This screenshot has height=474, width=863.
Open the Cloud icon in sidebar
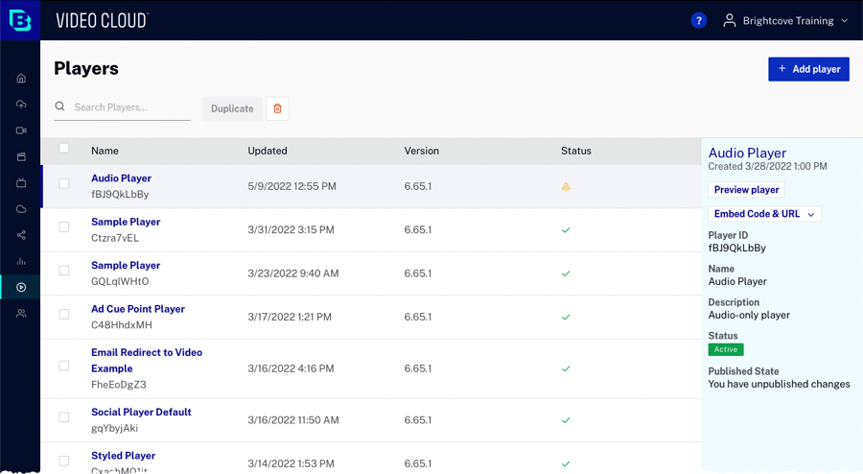click(x=21, y=208)
